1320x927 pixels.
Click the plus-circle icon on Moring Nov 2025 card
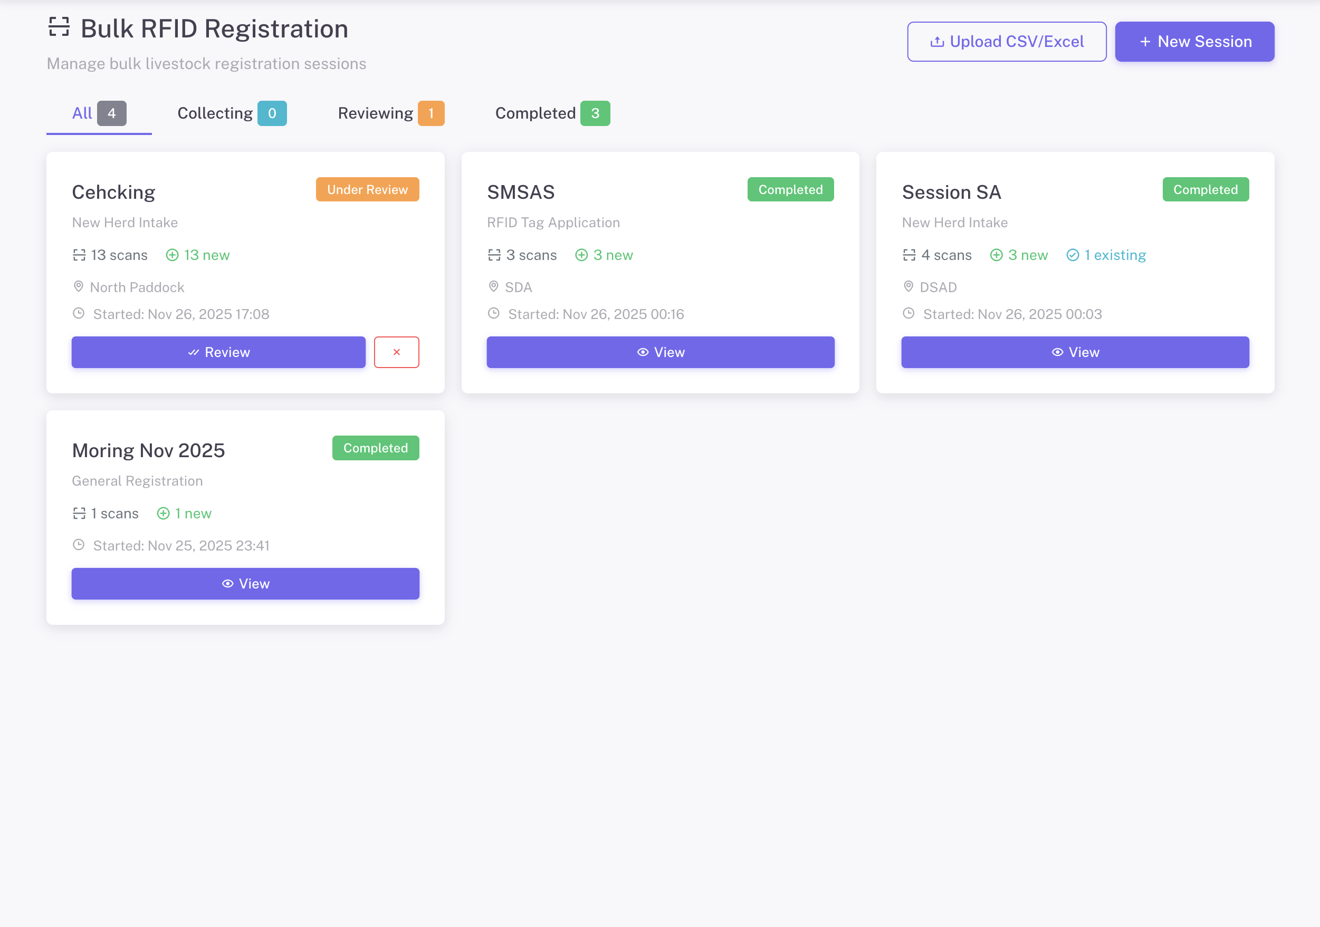click(163, 513)
